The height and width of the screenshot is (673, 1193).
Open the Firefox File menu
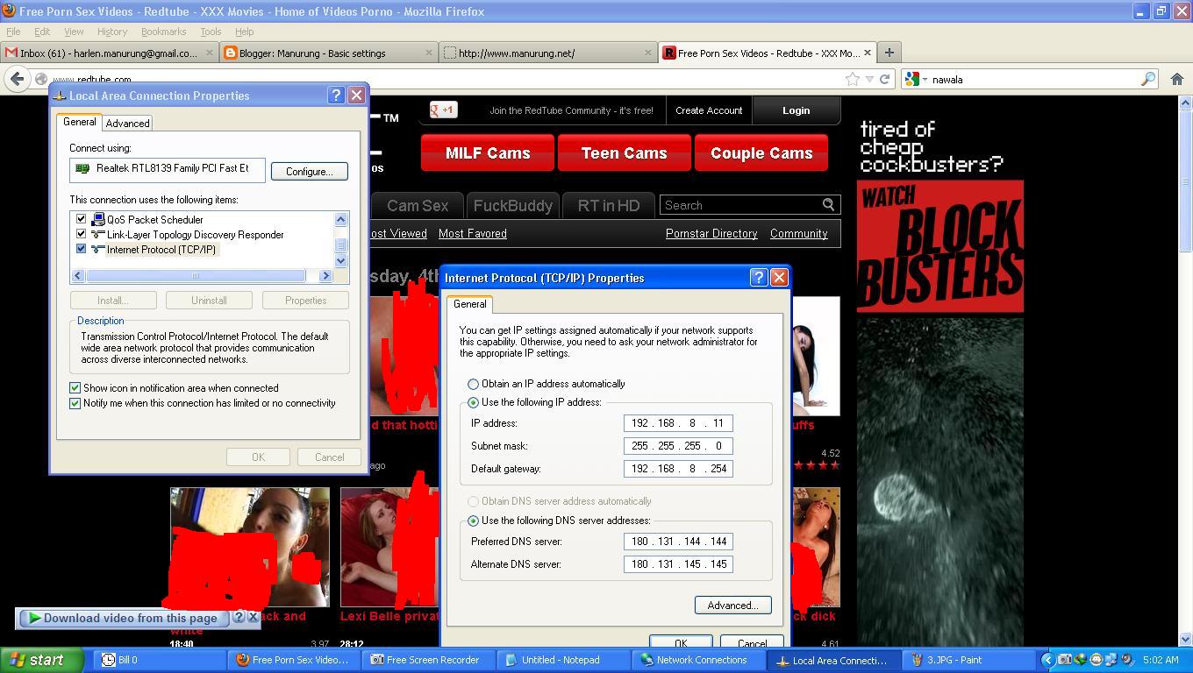13,32
